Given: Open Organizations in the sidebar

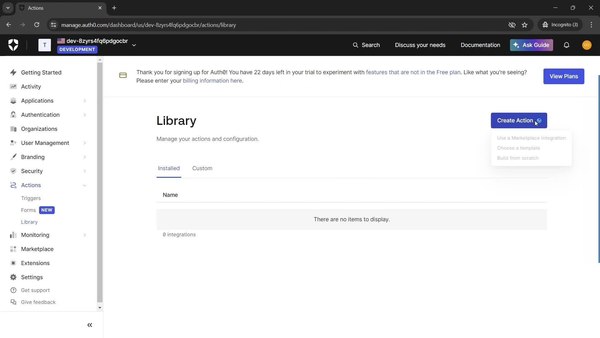Looking at the screenshot, I should point(39,129).
